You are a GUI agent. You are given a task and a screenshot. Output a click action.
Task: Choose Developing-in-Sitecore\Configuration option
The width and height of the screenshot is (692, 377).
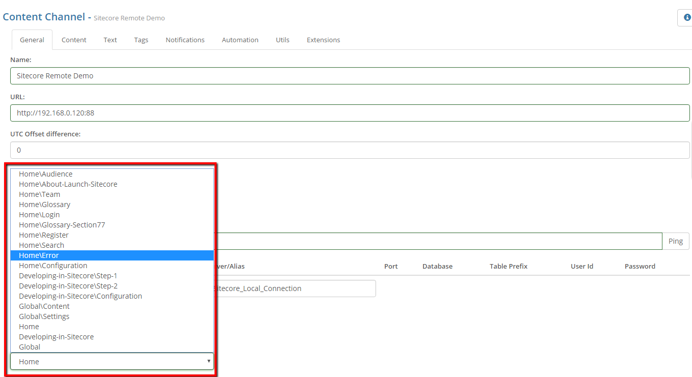(x=112, y=296)
